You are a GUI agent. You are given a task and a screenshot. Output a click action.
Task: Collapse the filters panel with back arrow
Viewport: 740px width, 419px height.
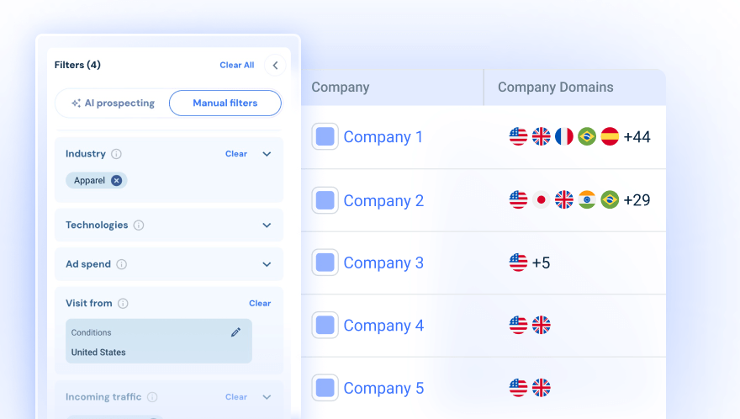tap(275, 65)
